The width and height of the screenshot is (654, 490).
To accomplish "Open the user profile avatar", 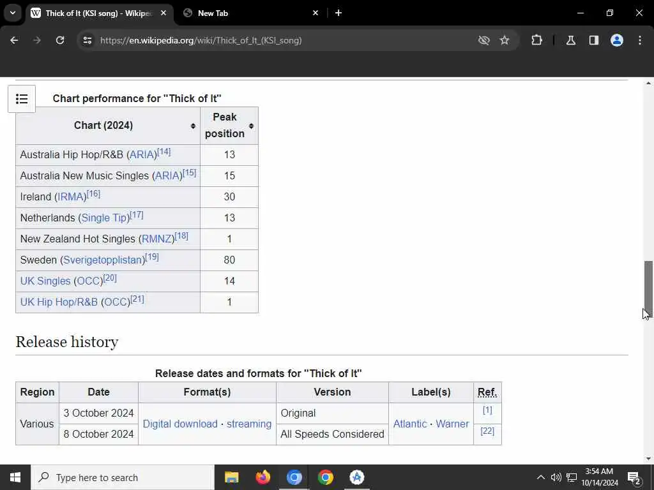I will tap(617, 40).
